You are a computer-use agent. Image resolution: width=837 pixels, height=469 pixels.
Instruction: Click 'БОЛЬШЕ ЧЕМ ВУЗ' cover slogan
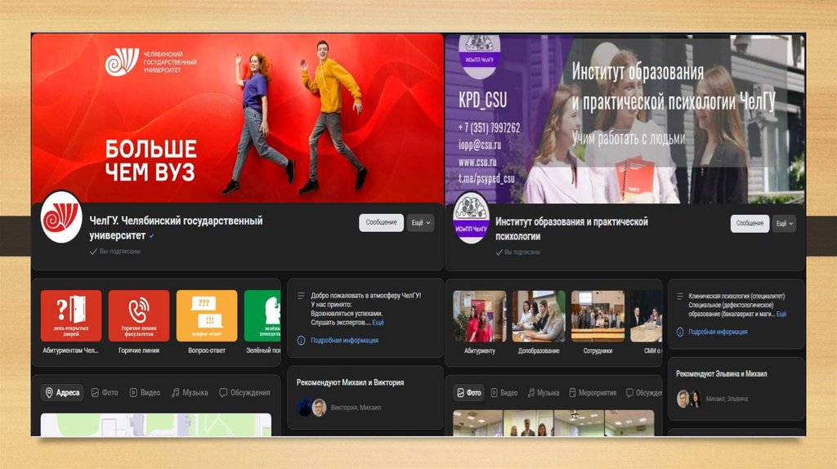150,160
